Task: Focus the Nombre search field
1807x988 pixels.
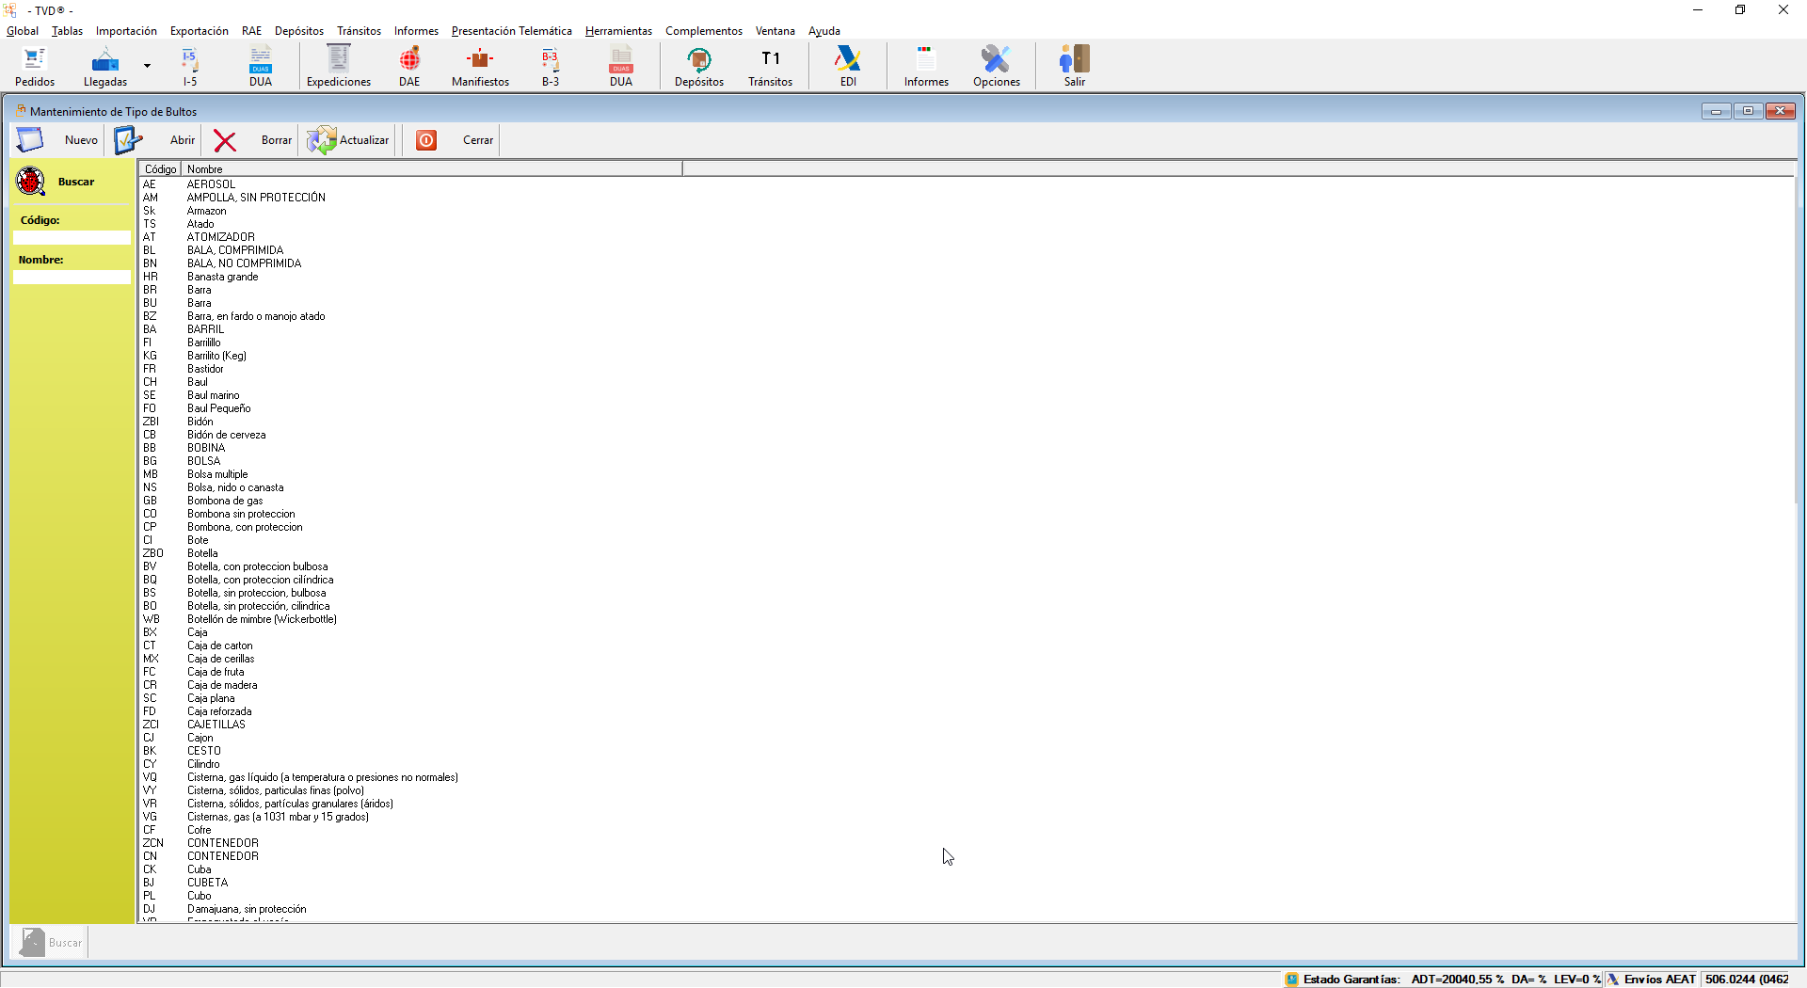Action: point(72,278)
